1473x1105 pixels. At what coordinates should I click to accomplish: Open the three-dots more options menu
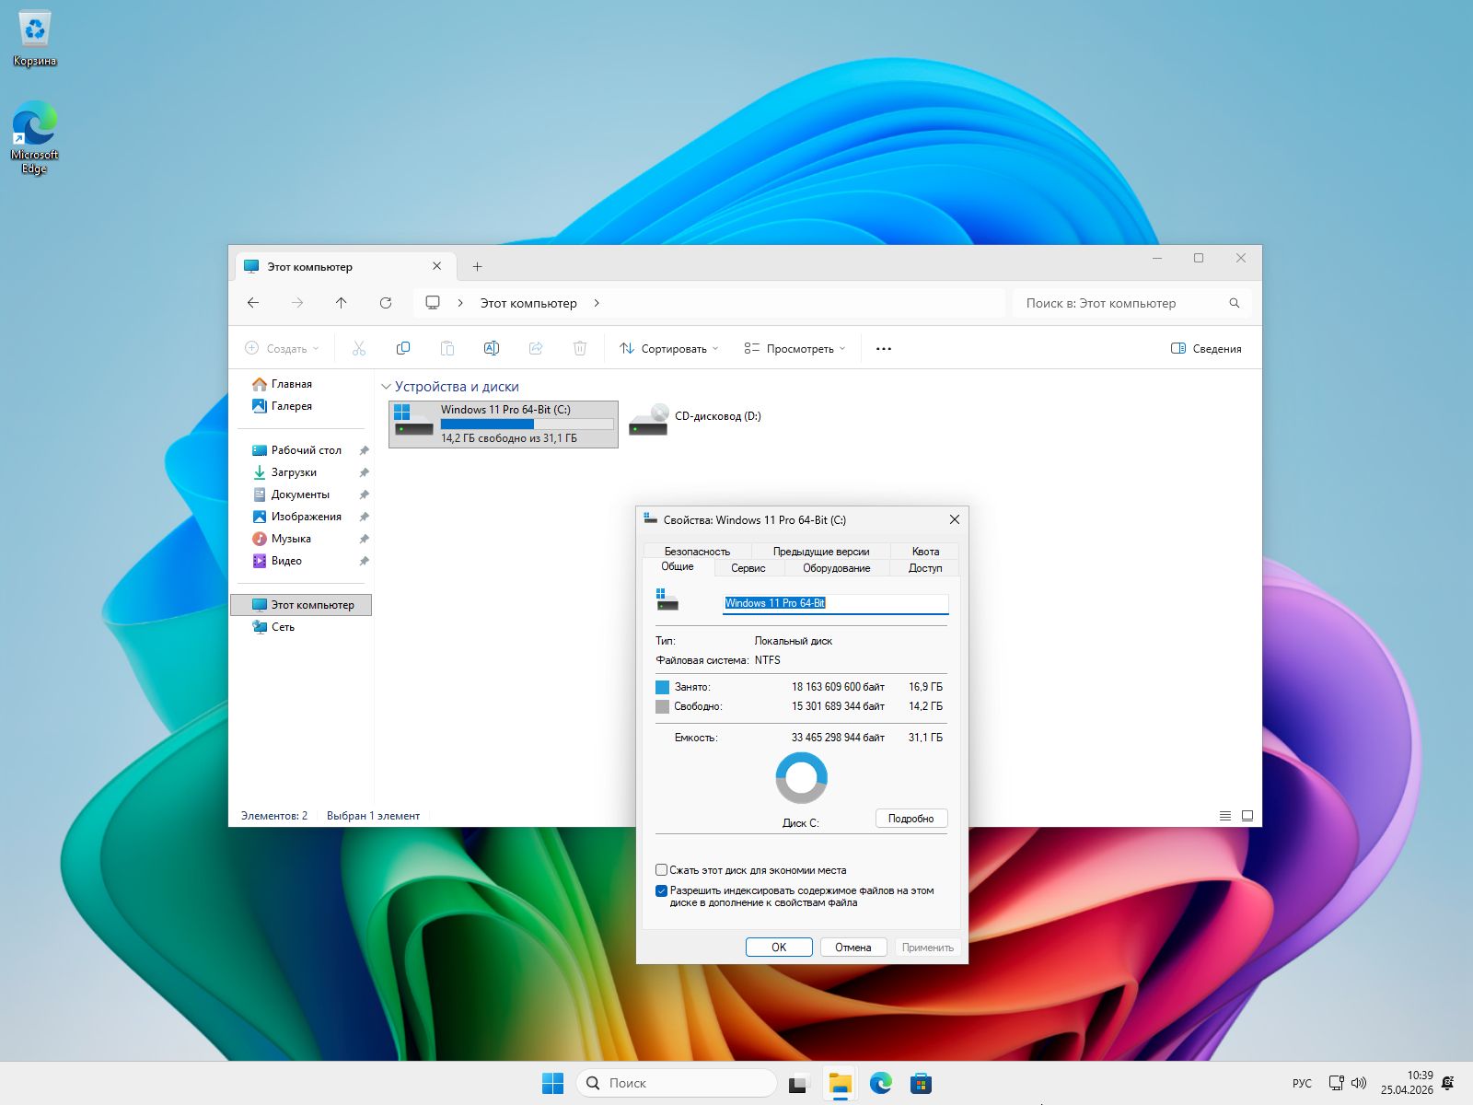[884, 349]
